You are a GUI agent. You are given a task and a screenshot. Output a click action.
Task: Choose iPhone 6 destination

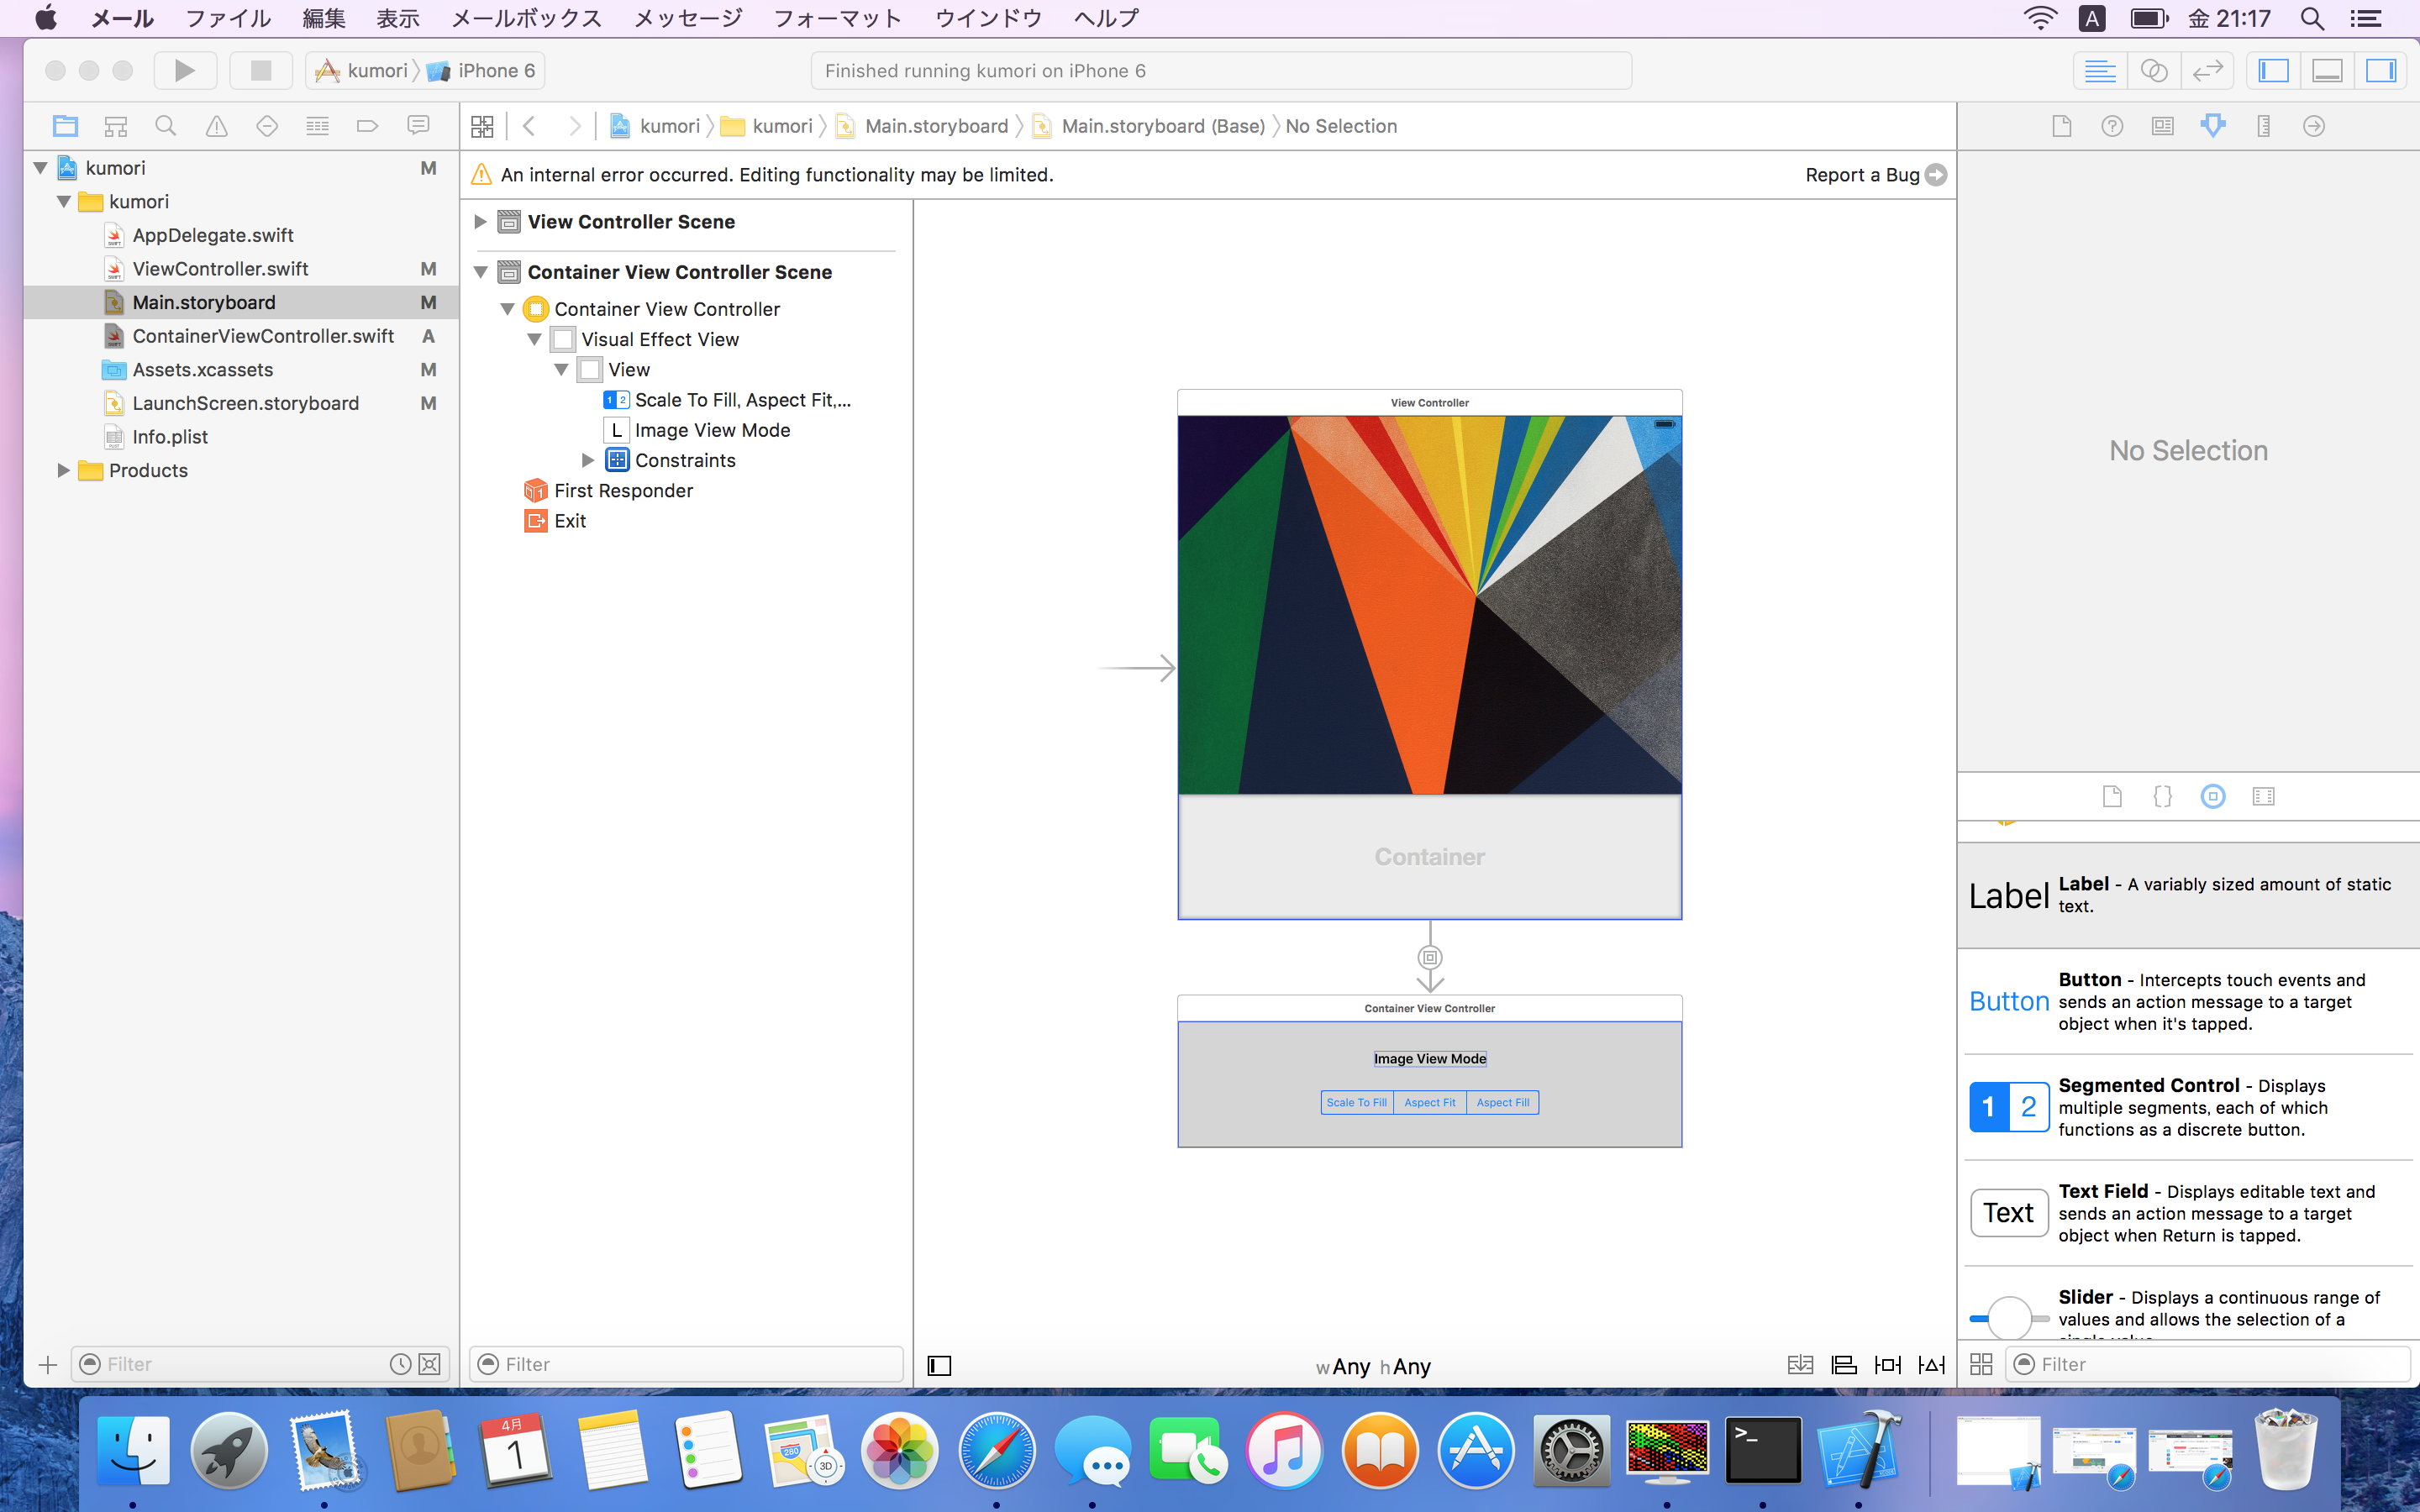pyautogui.click(x=482, y=71)
